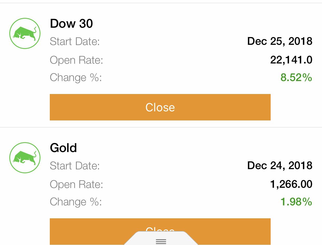This screenshot has height=245, width=322.
Task: Click the Dow 30 Change % label
Action: (75, 77)
